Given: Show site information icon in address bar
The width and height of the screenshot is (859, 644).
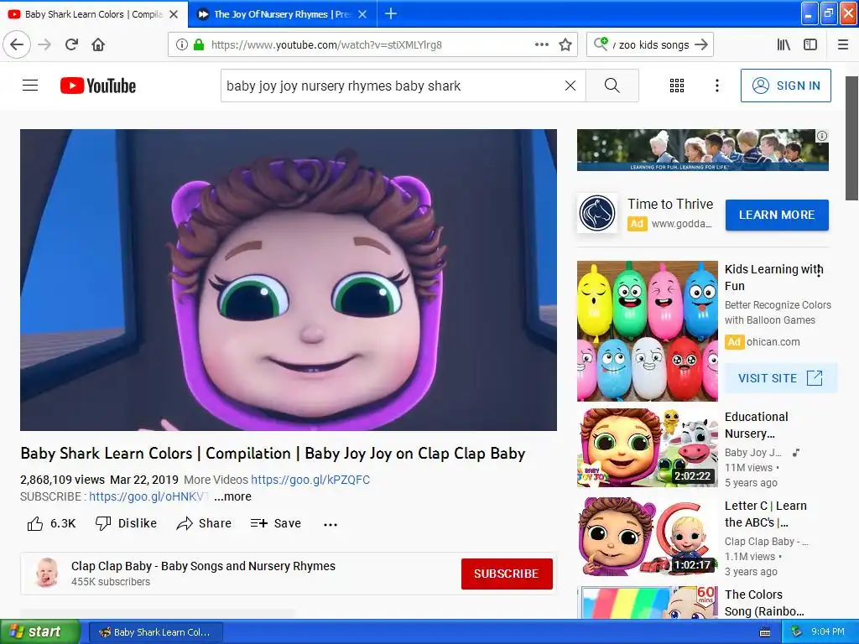Looking at the screenshot, I should [x=181, y=44].
